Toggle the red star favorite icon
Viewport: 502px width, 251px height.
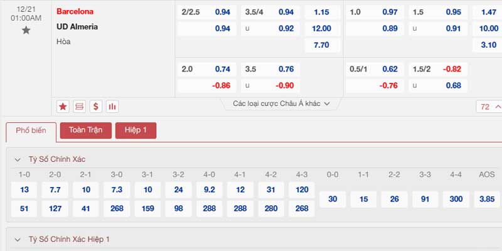[x=63, y=107]
